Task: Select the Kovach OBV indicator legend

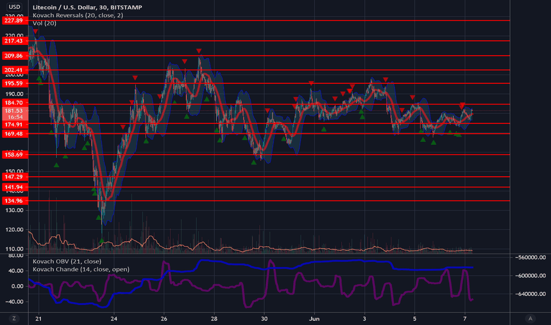Action: tap(67, 261)
